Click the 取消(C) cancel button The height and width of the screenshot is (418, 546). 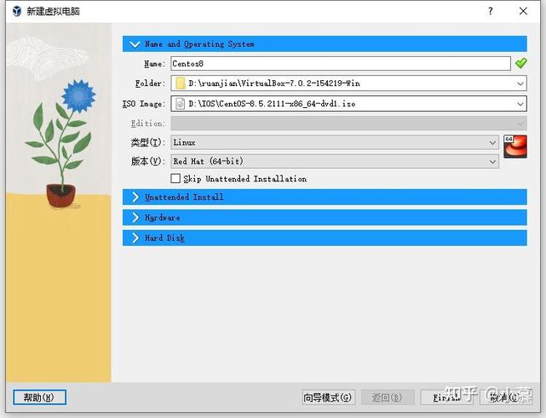506,397
